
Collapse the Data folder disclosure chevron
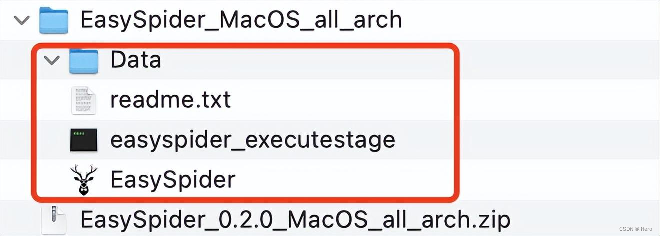coord(52,61)
